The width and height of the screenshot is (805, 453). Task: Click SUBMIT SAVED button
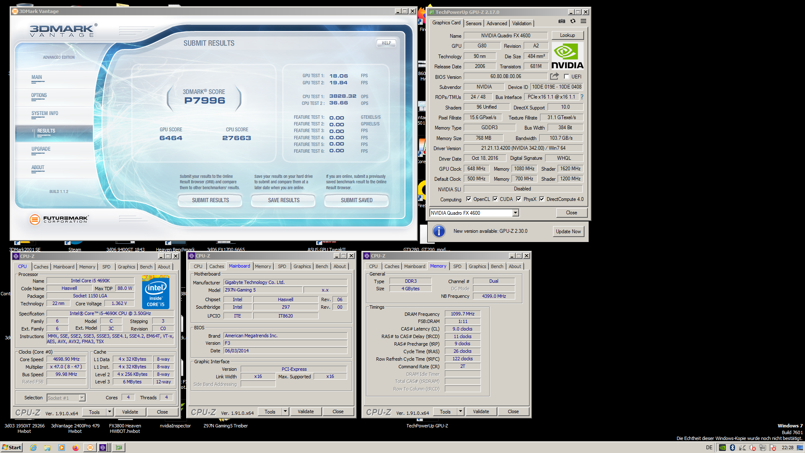pos(357,200)
